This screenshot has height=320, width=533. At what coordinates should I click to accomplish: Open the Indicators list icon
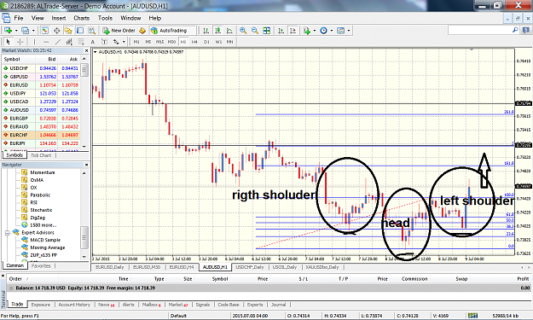coord(307,31)
